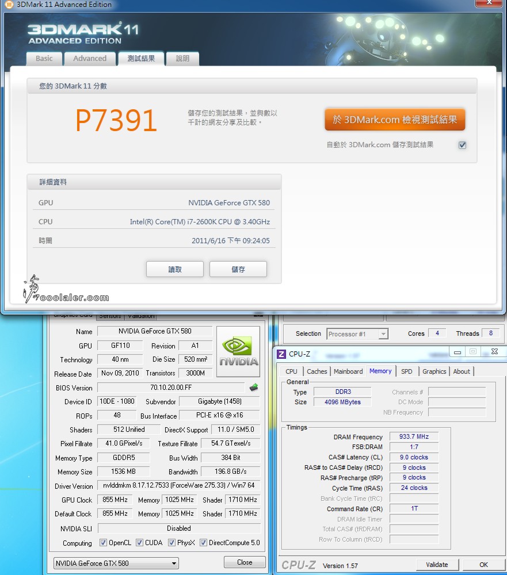This screenshot has width=507, height=575.
Task: Click the Texture Fillrate field 54.7 GTexel/s
Action: pos(231,444)
